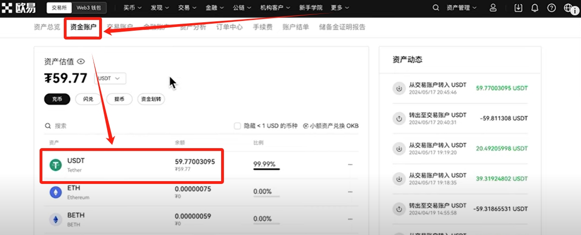Click the USDT 99.99% proportion bar

tap(266, 169)
